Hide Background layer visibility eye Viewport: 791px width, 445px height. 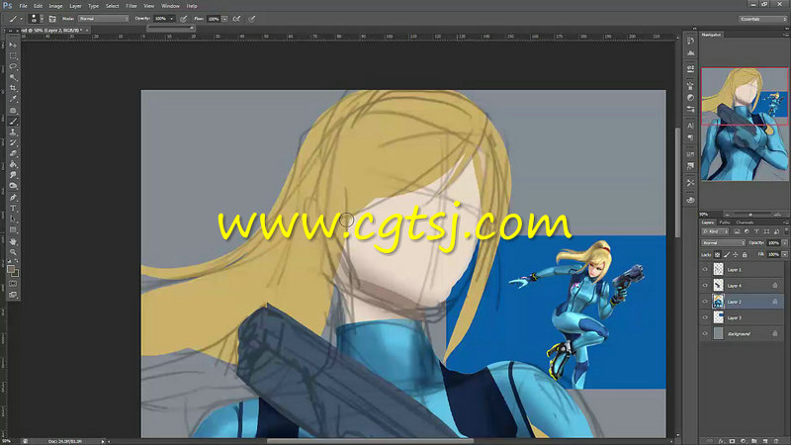click(x=705, y=333)
